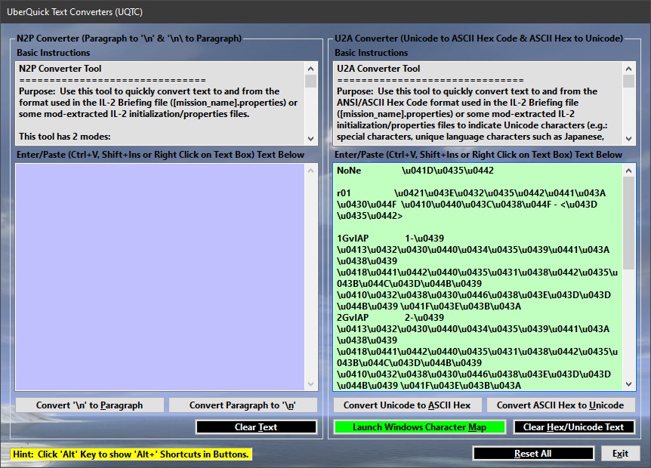Click inside the U2A green text input box
This screenshot has height=468, width=651.
click(478, 277)
